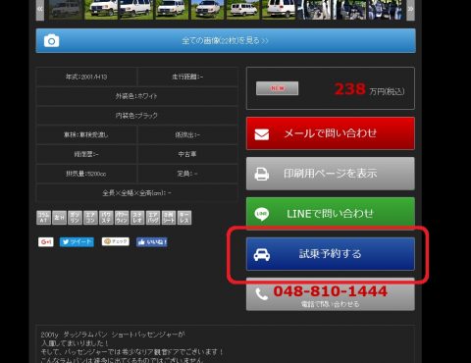Viewport: 471px width, 363px height.
Task: Click 電話で問い合わせる caption text
Action: point(331,304)
